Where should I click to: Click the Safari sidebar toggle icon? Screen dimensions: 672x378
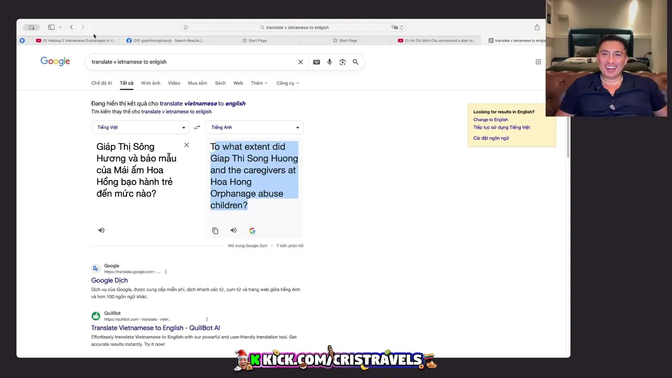pos(51,27)
